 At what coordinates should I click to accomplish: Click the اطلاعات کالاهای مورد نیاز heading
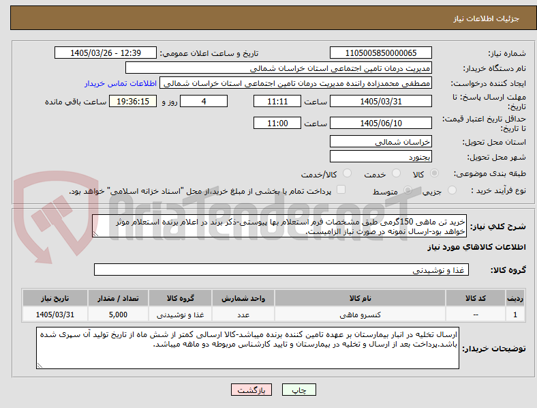point(476,247)
